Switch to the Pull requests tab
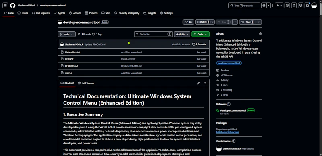This screenshot has height=156, width=322. (x=41, y=13)
